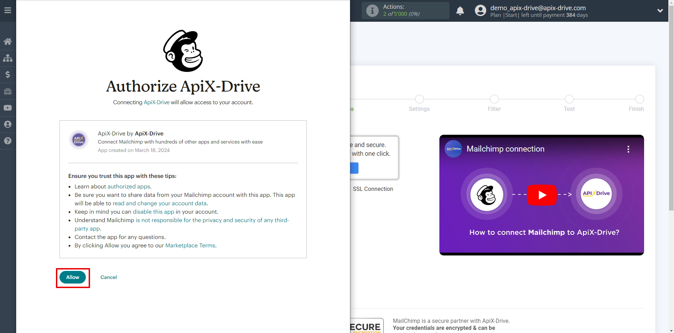Screen dimensions: 674x333
Task: Open the help question mark icon
Action: [x=8, y=141]
